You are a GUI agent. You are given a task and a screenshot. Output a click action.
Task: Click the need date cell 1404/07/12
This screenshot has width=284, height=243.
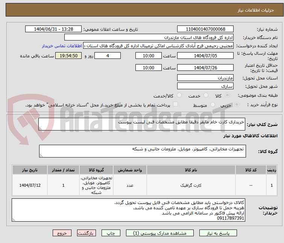point(30,185)
